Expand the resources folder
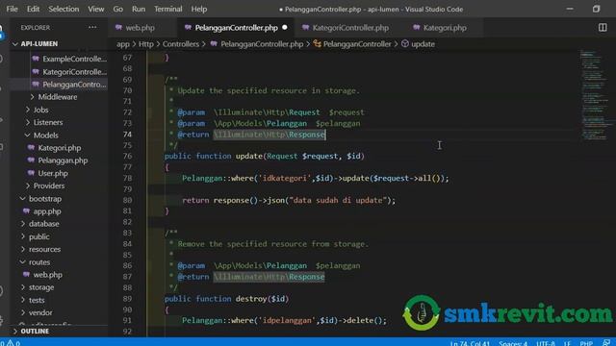The height and width of the screenshot is (346, 616). (x=44, y=250)
